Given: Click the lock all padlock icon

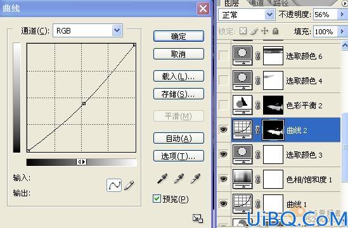Looking at the screenshot, I should 276,31.
